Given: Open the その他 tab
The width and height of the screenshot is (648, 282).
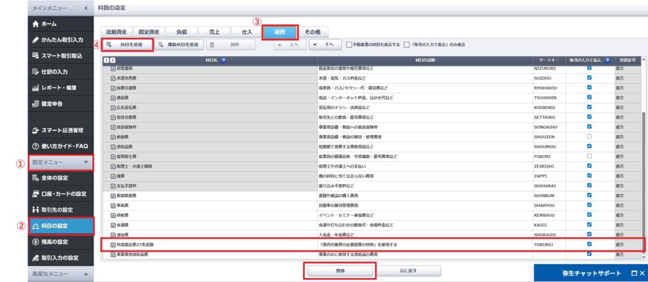Looking at the screenshot, I should [x=313, y=31].
